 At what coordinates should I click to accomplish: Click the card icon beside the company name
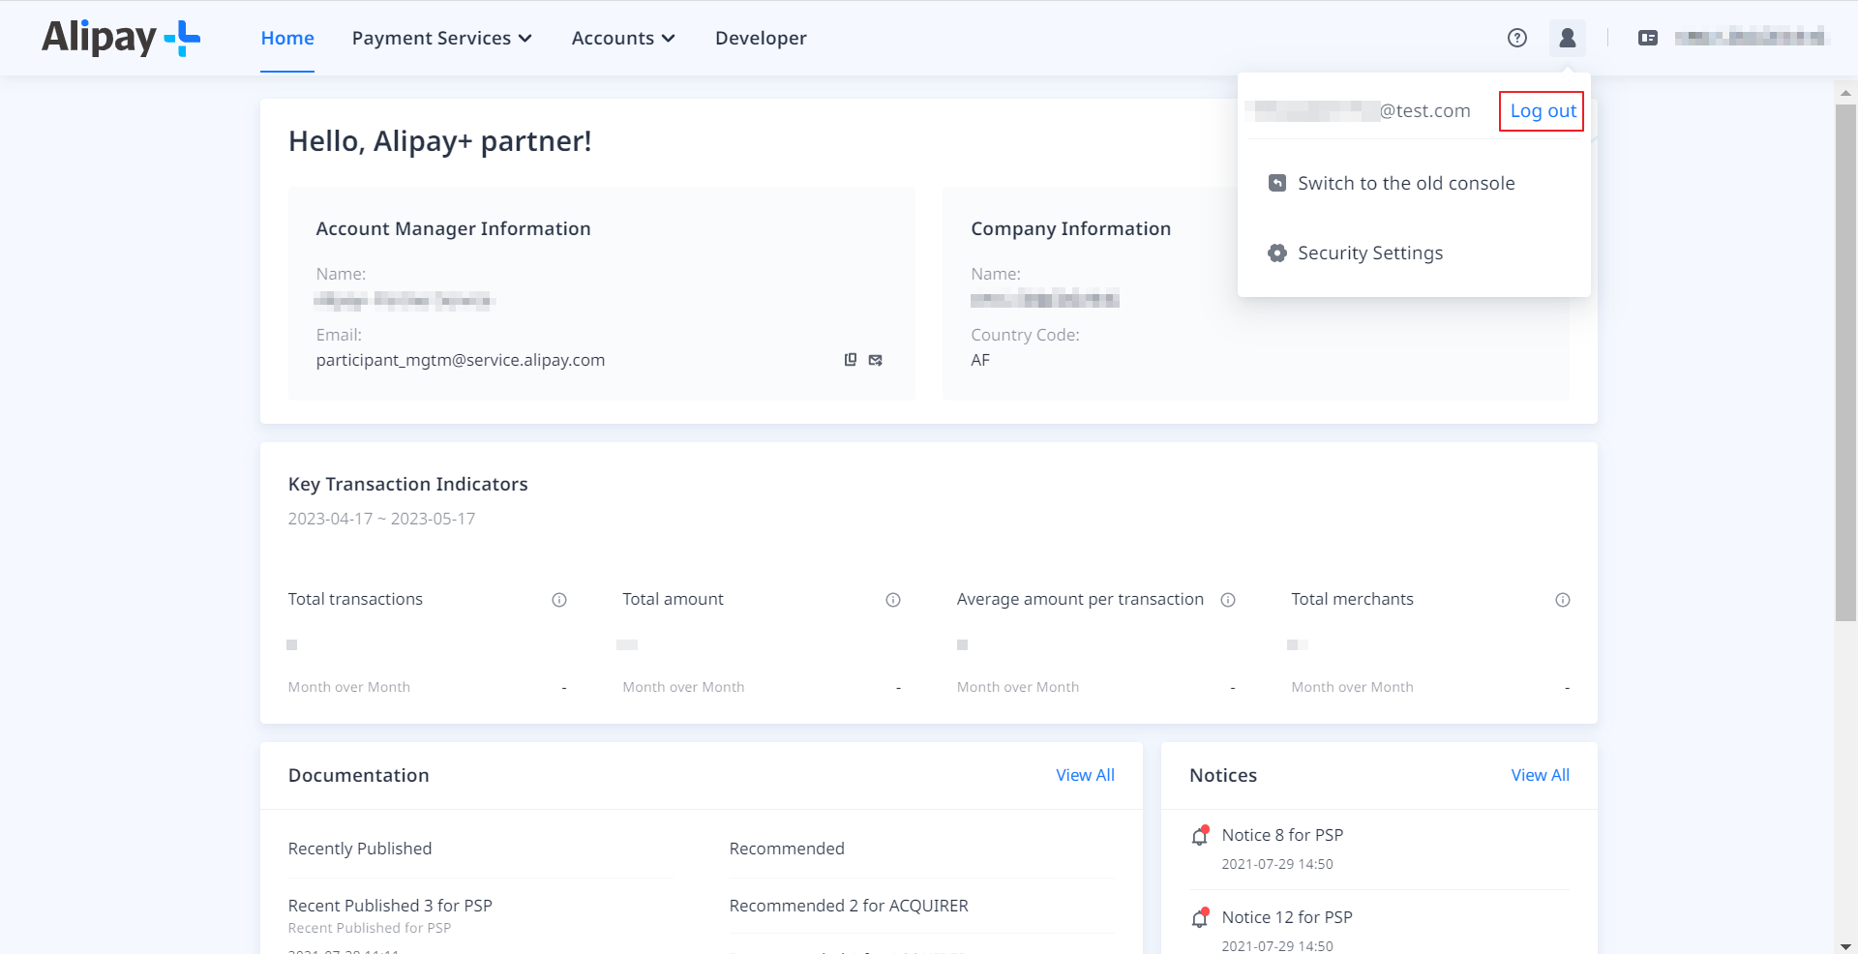coord(1649,38)
